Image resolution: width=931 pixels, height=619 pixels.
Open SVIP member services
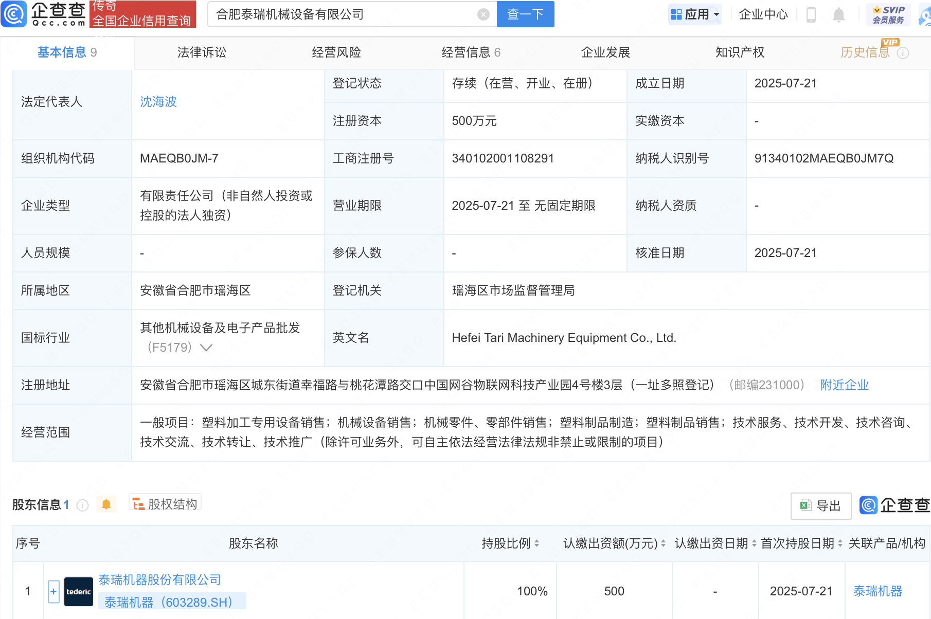pyautogui.click(x=888, y=14)
